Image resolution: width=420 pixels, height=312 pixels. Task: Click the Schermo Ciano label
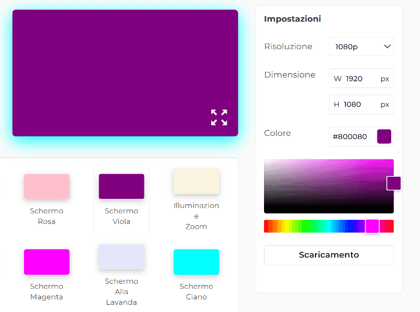click(x=196, y=292)
